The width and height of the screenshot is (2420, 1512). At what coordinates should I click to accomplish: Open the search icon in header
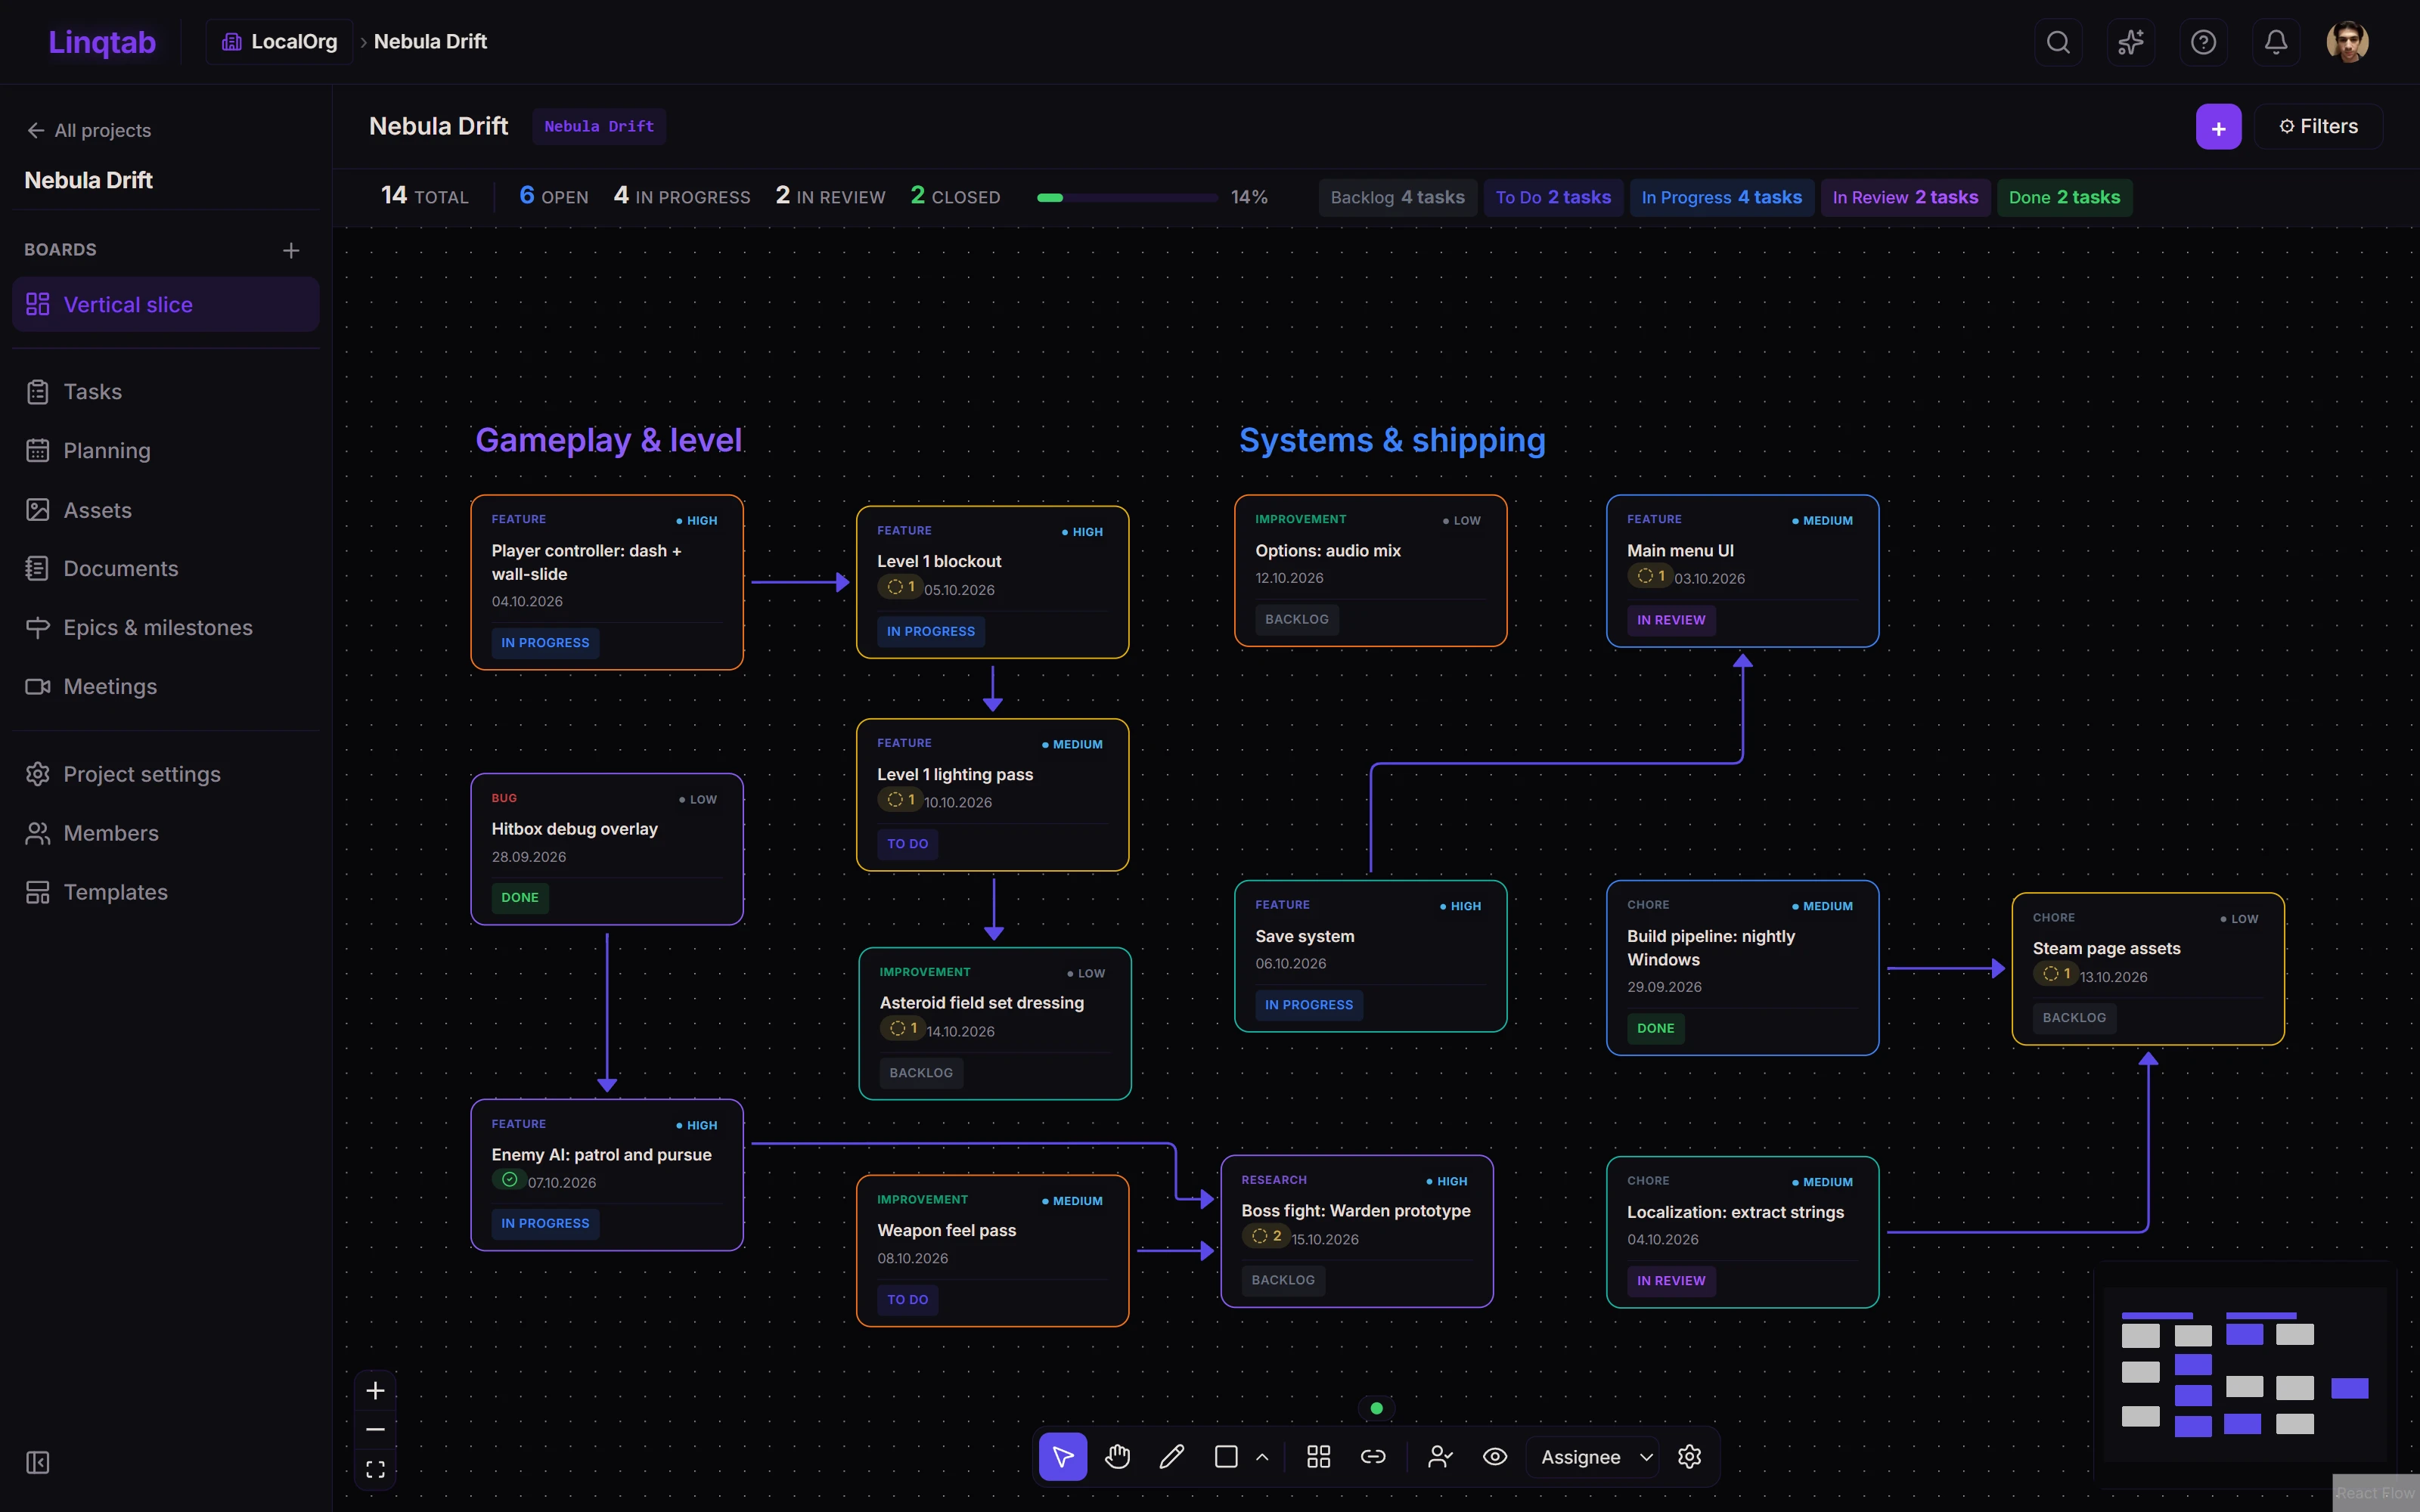(x=2058, y=42)
